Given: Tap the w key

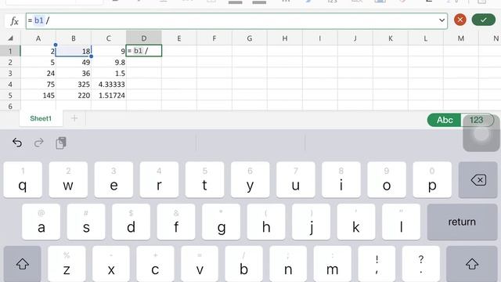Looking at the screenshot, I should pos(68,179).
